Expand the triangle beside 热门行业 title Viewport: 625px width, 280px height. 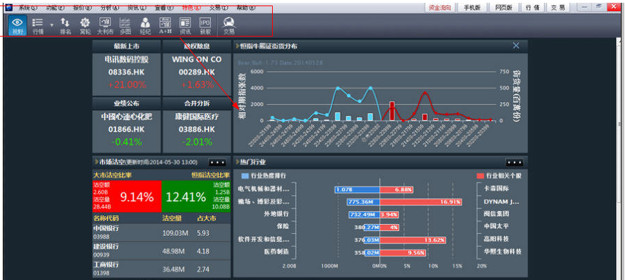click(238, 162)
